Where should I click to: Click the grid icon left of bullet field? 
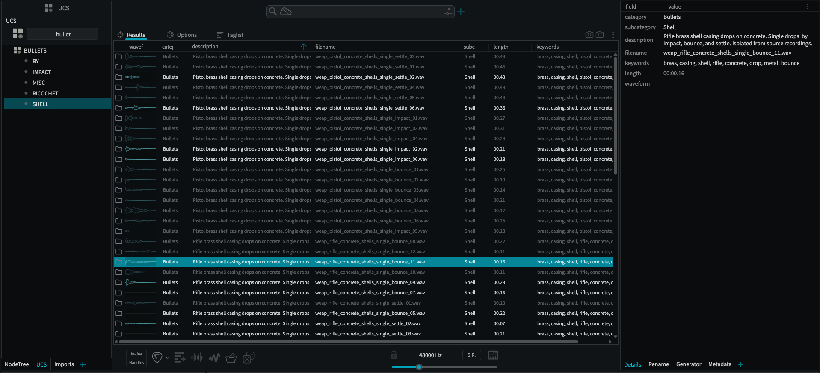(18, 34)
